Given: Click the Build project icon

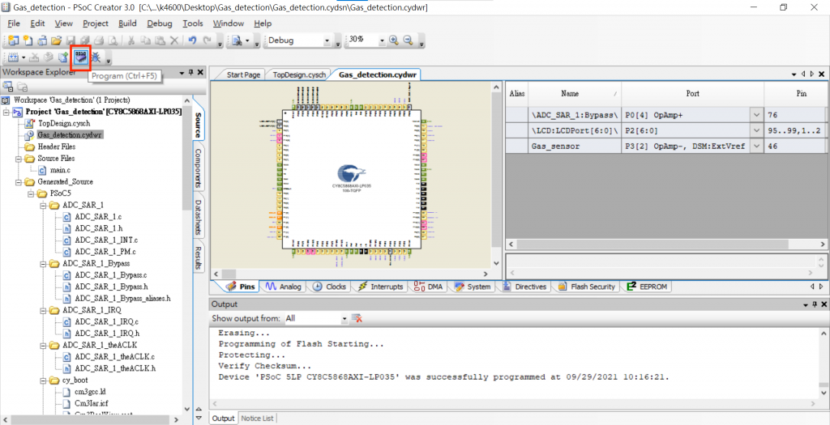Looking at the screenshot, I should (13, 57).
